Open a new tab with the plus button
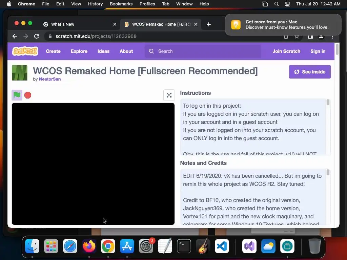The image size is (347, 260). (209, 24)
